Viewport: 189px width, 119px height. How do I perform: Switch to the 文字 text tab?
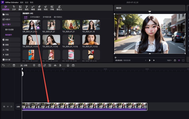coord(14,8)
